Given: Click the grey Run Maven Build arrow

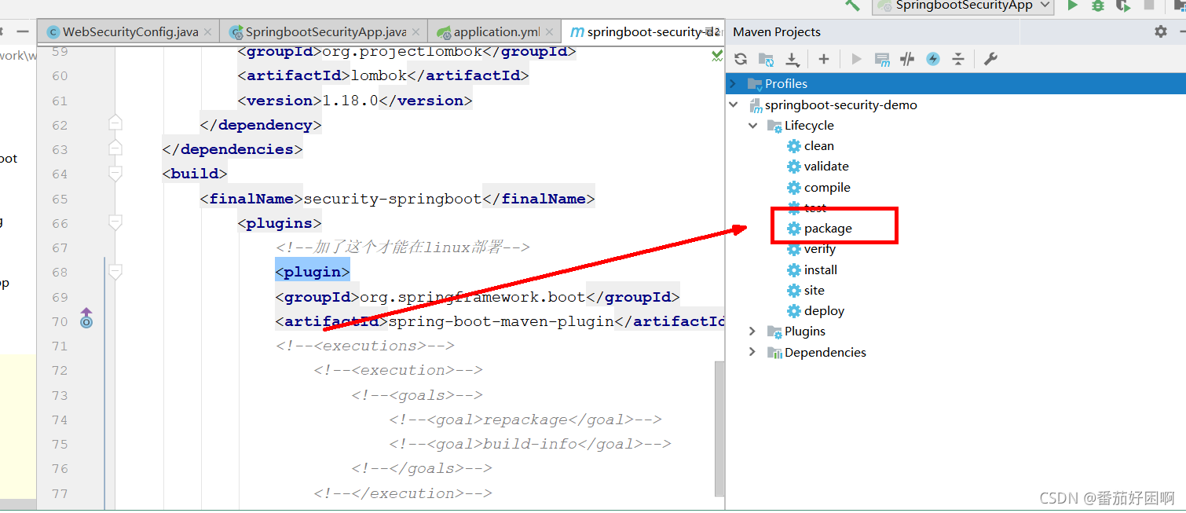Looking at the screenshot, I should click(856, 59).
